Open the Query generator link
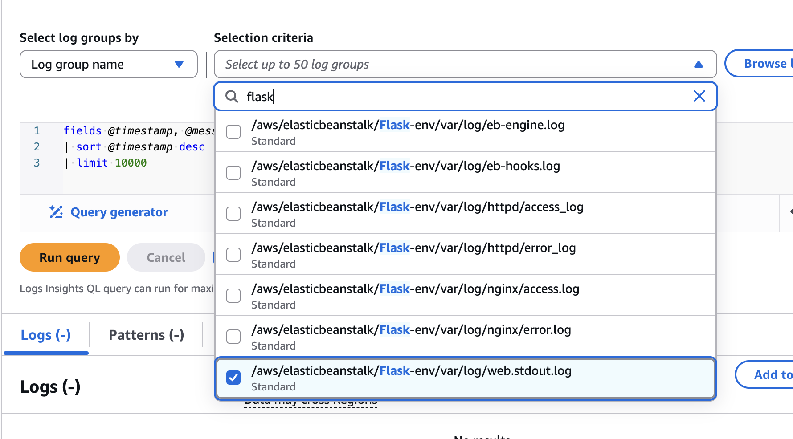Screen dimensions: 793x439 pos(119,212)
